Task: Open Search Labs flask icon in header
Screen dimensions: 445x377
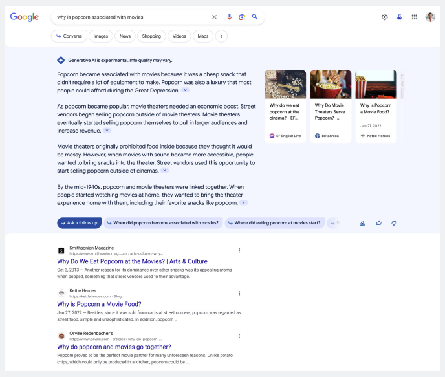Action: (x=400, y=17)
